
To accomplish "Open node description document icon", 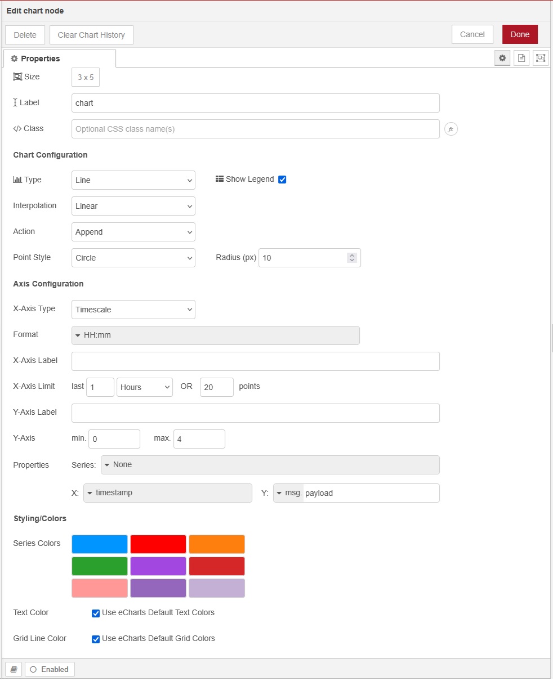I will coord(521,58).
